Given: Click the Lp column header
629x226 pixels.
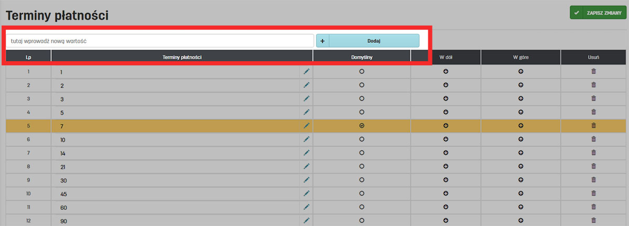Looking at the screenshot, I should 28,57.
